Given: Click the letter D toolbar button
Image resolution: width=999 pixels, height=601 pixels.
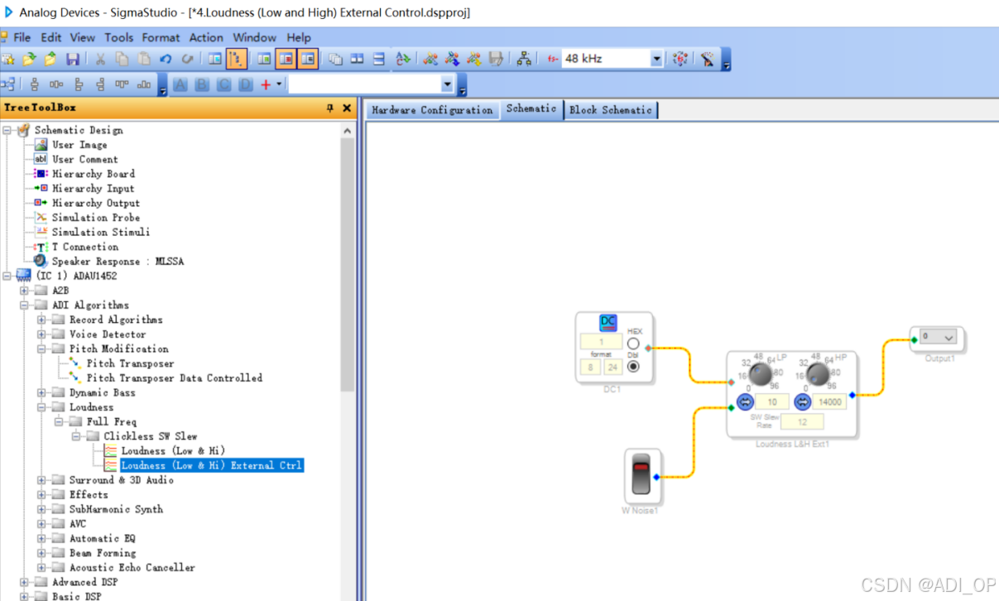Looking at the screenshot, I should point(246,84).
